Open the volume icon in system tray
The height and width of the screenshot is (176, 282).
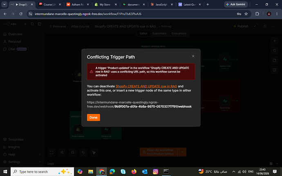coord(244,172)
